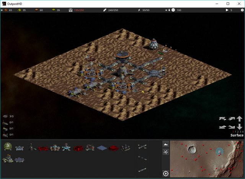Screen dimensions: 245x179
Task: Click the circular next turn play button
Action: click(x=166, y=174)
